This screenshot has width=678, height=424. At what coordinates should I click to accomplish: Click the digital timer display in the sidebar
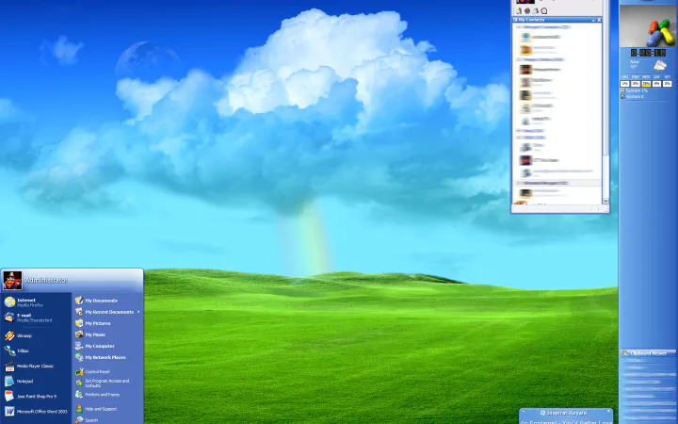tap(648, 53)
